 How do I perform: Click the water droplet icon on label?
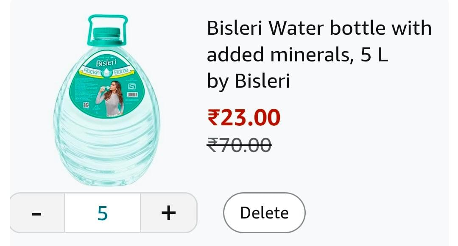click(x=106, y=72)
